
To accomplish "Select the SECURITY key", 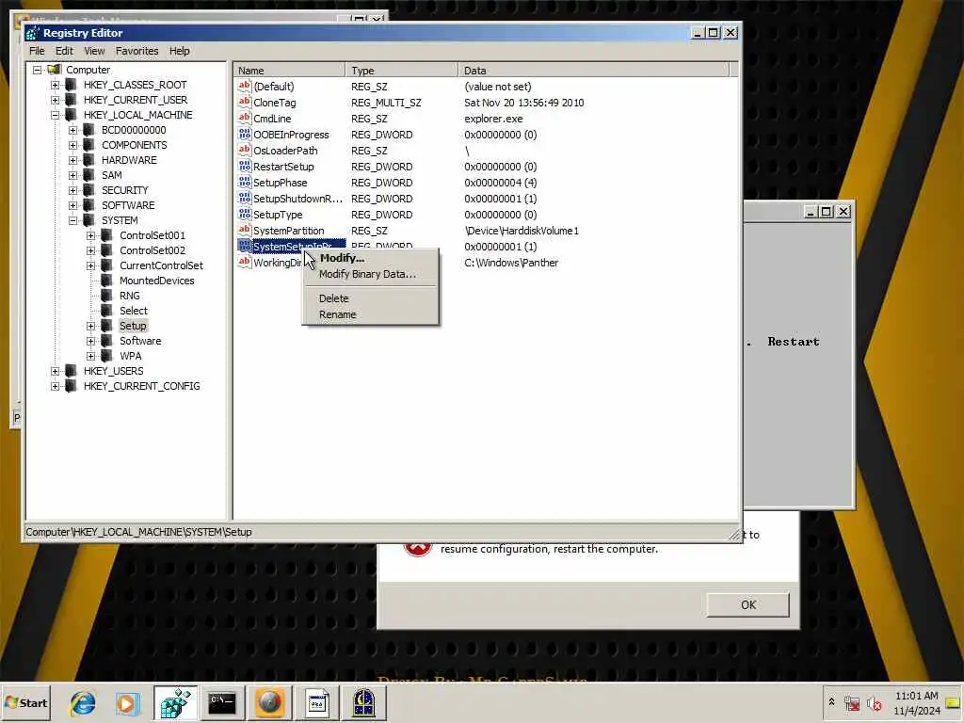I will 125,190.
